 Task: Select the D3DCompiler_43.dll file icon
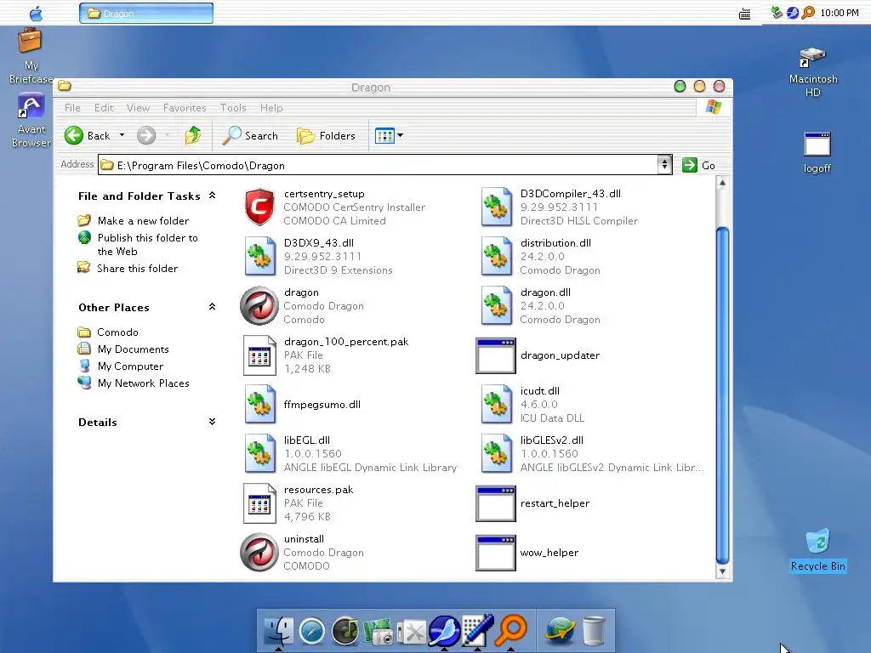coord(496,207)
